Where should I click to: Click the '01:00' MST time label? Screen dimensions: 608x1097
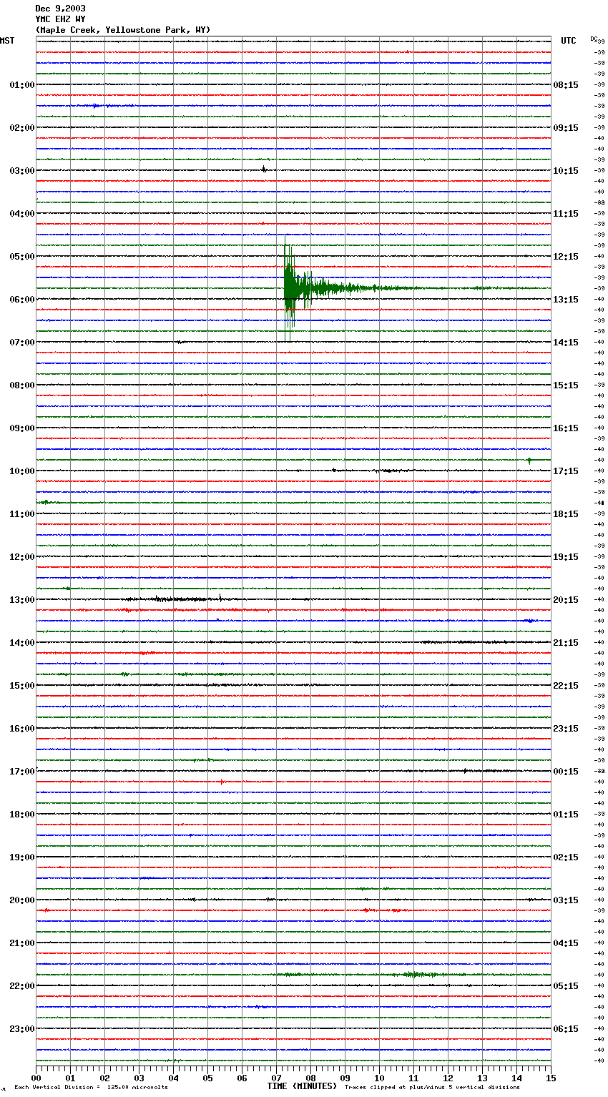(x=22, y=85)
